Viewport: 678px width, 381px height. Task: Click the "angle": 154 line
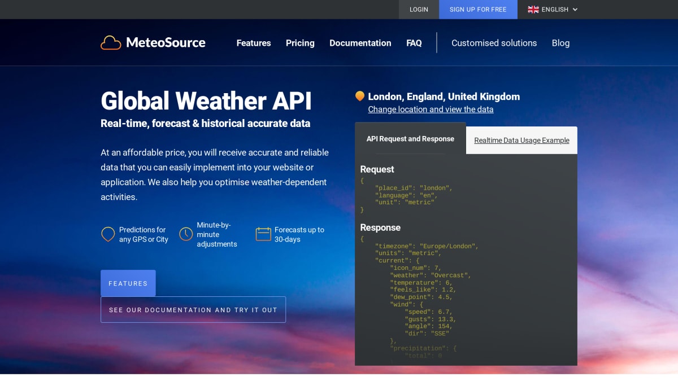pos(428,326)
